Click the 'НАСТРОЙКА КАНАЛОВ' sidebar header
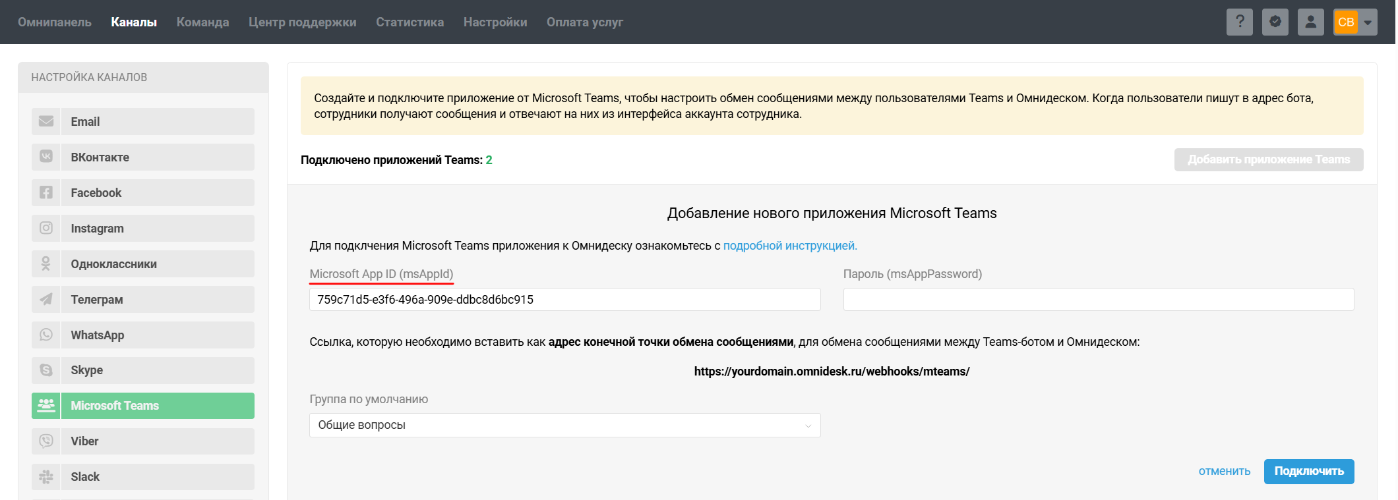Viewport: 1398px width, 500px height. coord(89,77)
